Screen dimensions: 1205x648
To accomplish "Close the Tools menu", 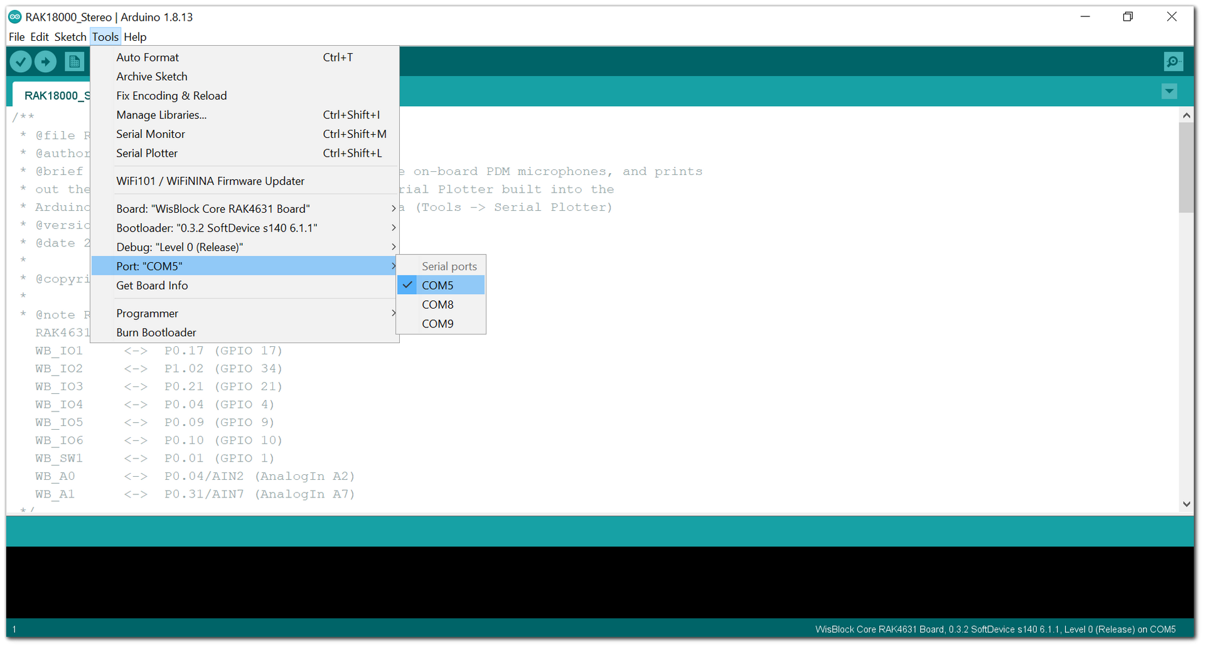I will click(x=105, y=37).
